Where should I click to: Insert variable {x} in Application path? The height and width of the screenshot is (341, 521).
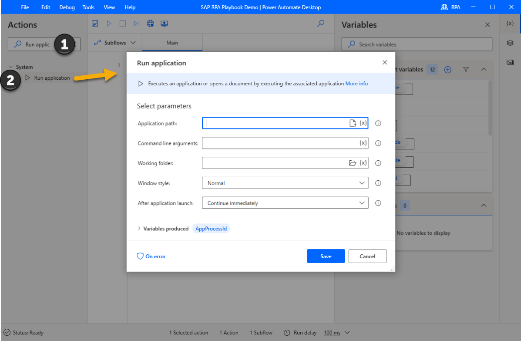[x=363, y=123]
